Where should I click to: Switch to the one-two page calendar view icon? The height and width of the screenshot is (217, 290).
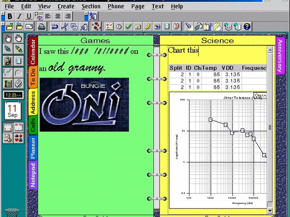click(x=8, y=127)
